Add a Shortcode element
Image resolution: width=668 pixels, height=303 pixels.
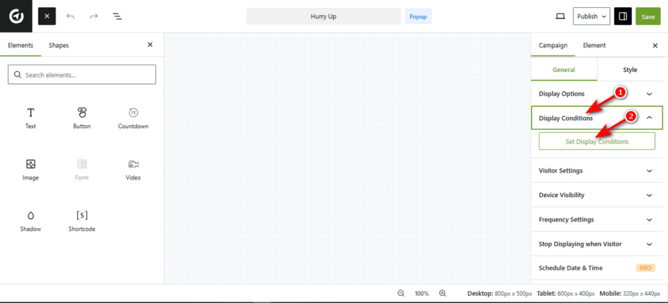tap(82, 221)
